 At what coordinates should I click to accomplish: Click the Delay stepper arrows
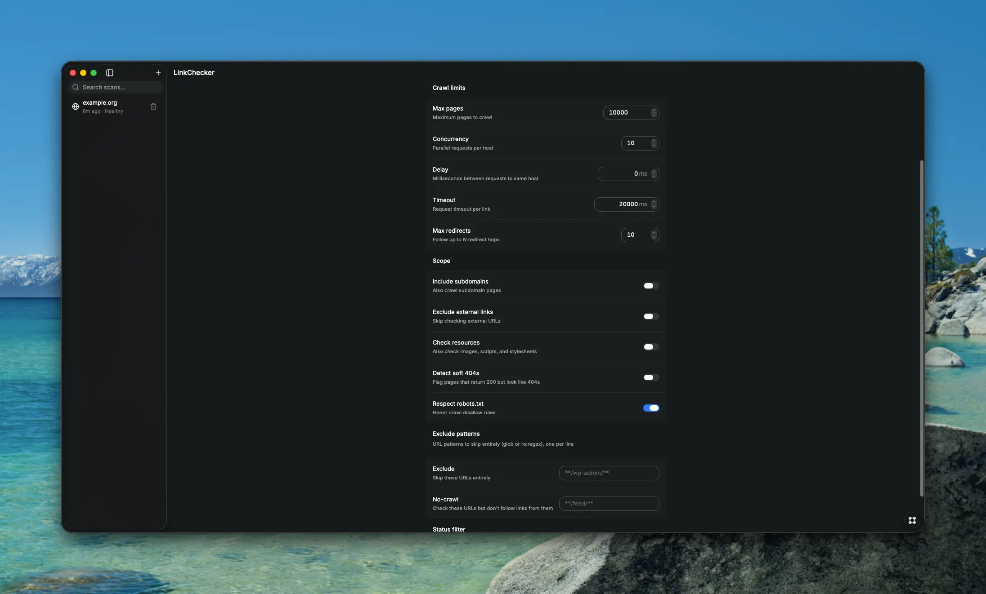coord(654,173)
